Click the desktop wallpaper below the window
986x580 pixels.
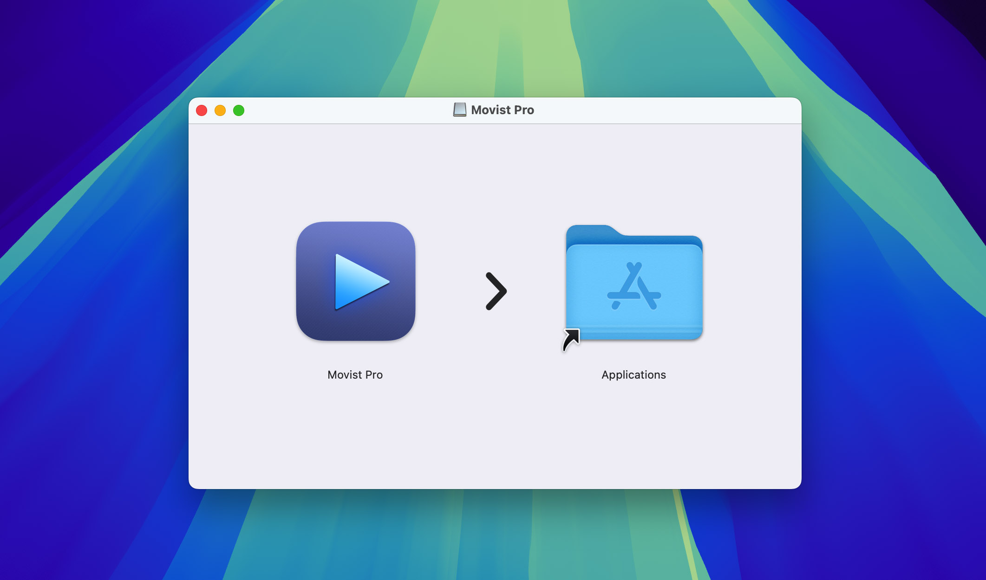[x=495, y=534]
